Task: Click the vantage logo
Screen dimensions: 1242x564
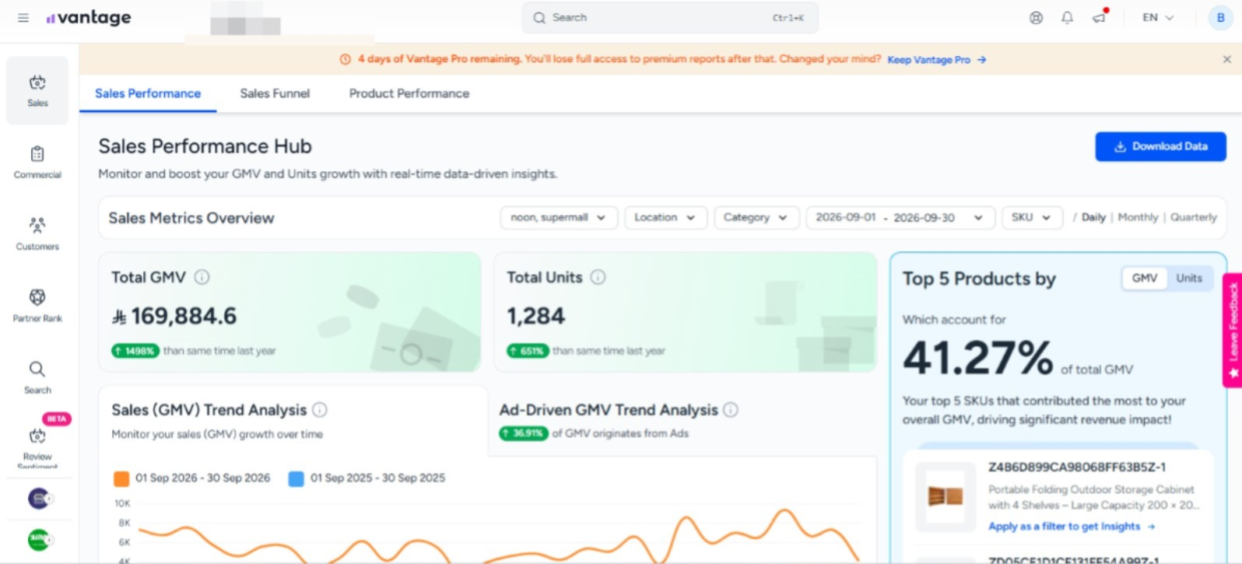Action: click(x=89, y=17)
